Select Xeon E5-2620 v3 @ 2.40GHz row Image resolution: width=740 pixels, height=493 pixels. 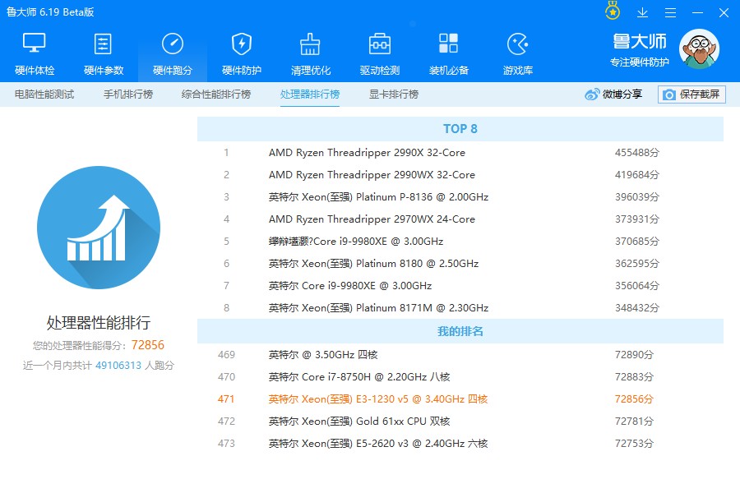[x=460, y=444]
